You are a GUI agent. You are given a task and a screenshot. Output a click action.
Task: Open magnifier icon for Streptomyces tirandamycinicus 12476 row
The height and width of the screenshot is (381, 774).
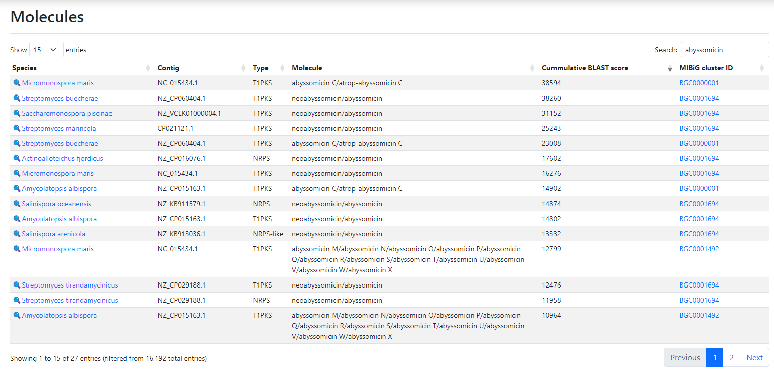pos(17,285)
